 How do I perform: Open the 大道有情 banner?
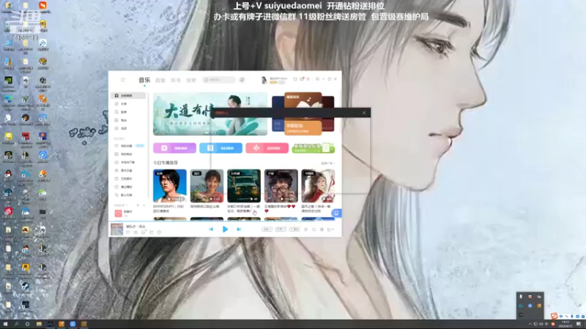pyautogui.click(x=210, y=114)
